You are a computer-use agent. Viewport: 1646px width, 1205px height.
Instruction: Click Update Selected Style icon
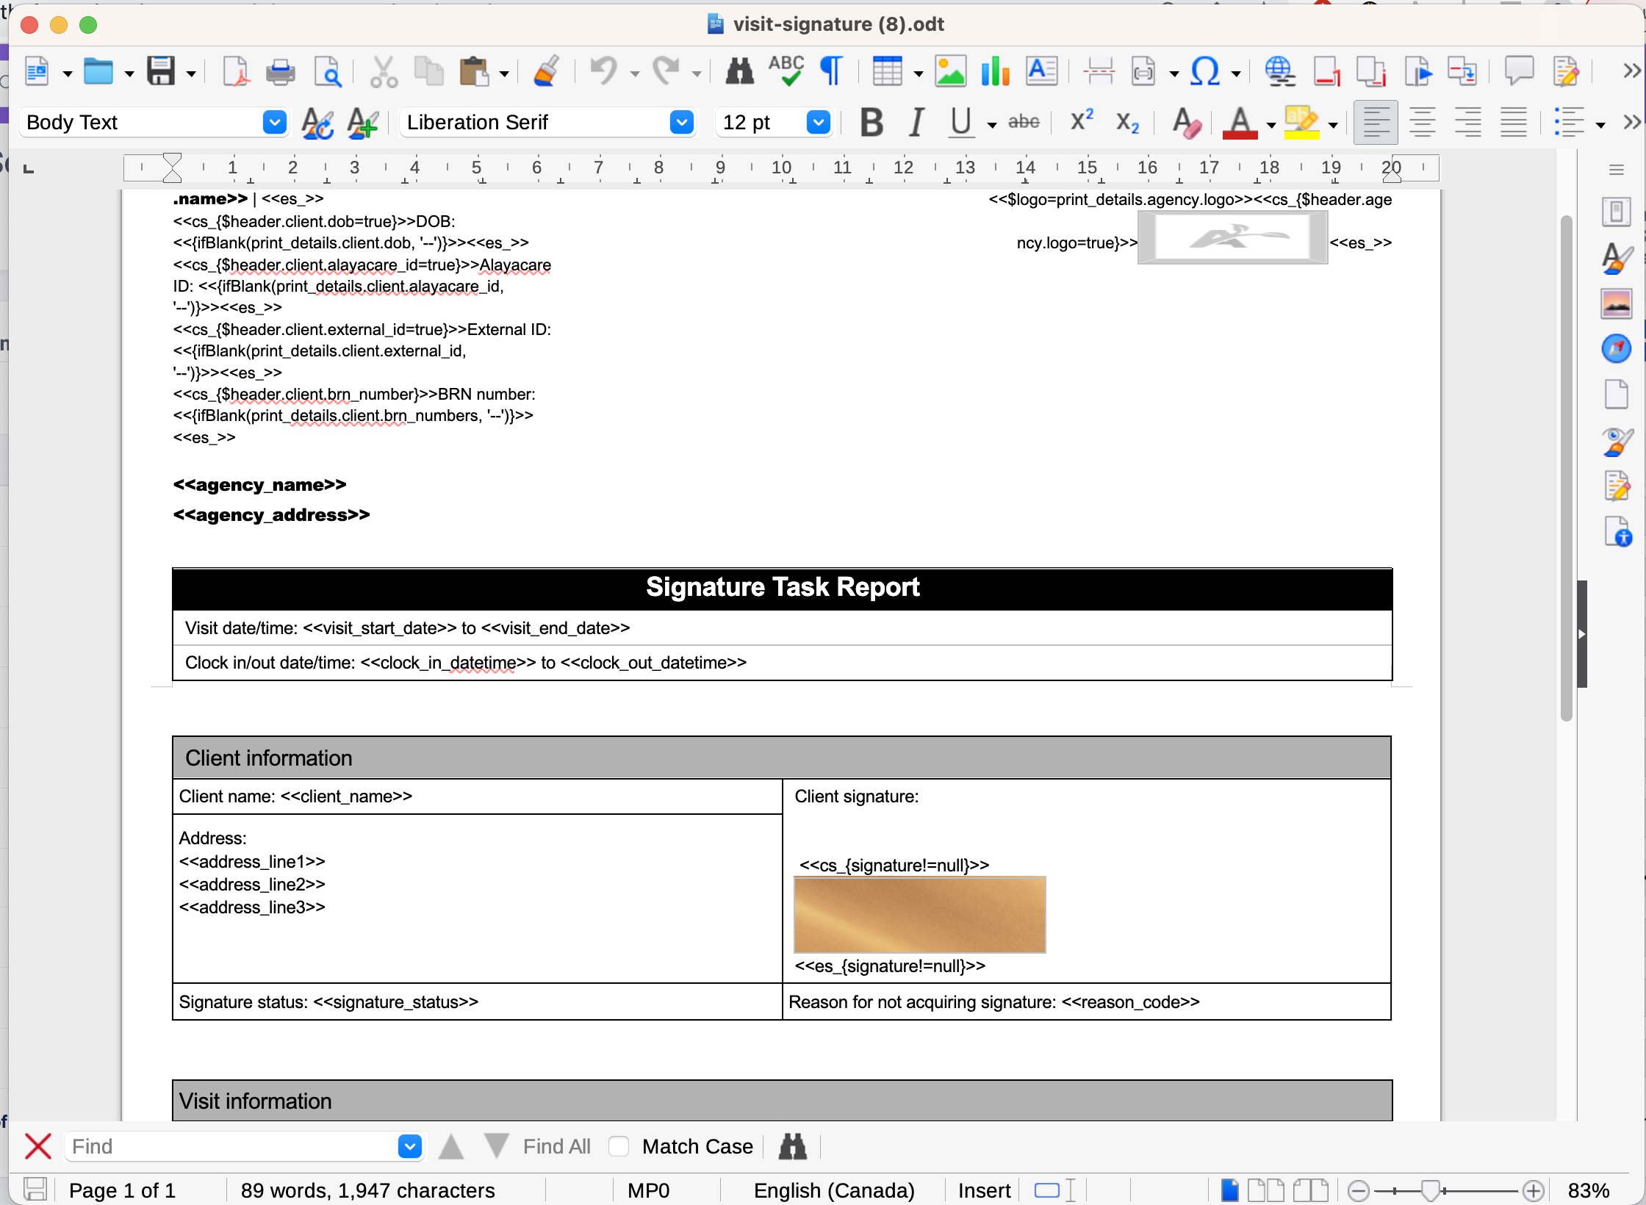(x=317, y=123)
